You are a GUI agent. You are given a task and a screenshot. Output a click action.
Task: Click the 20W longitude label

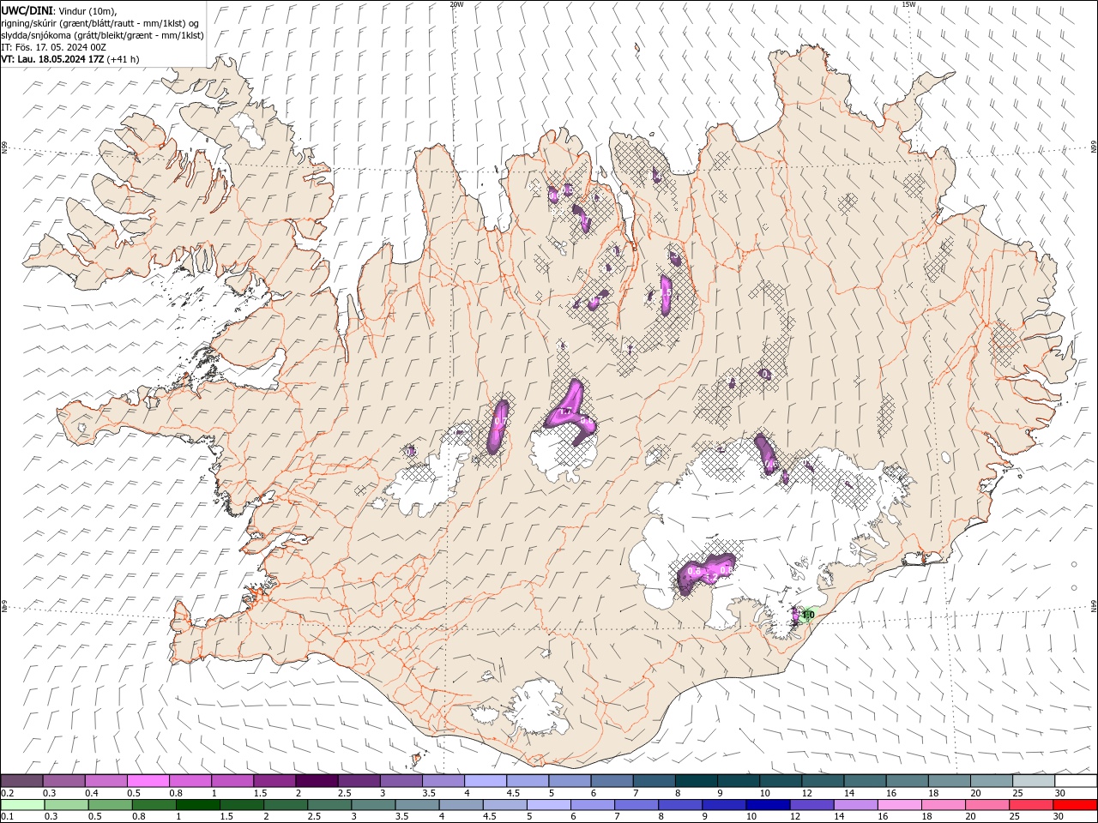point(456,4)
